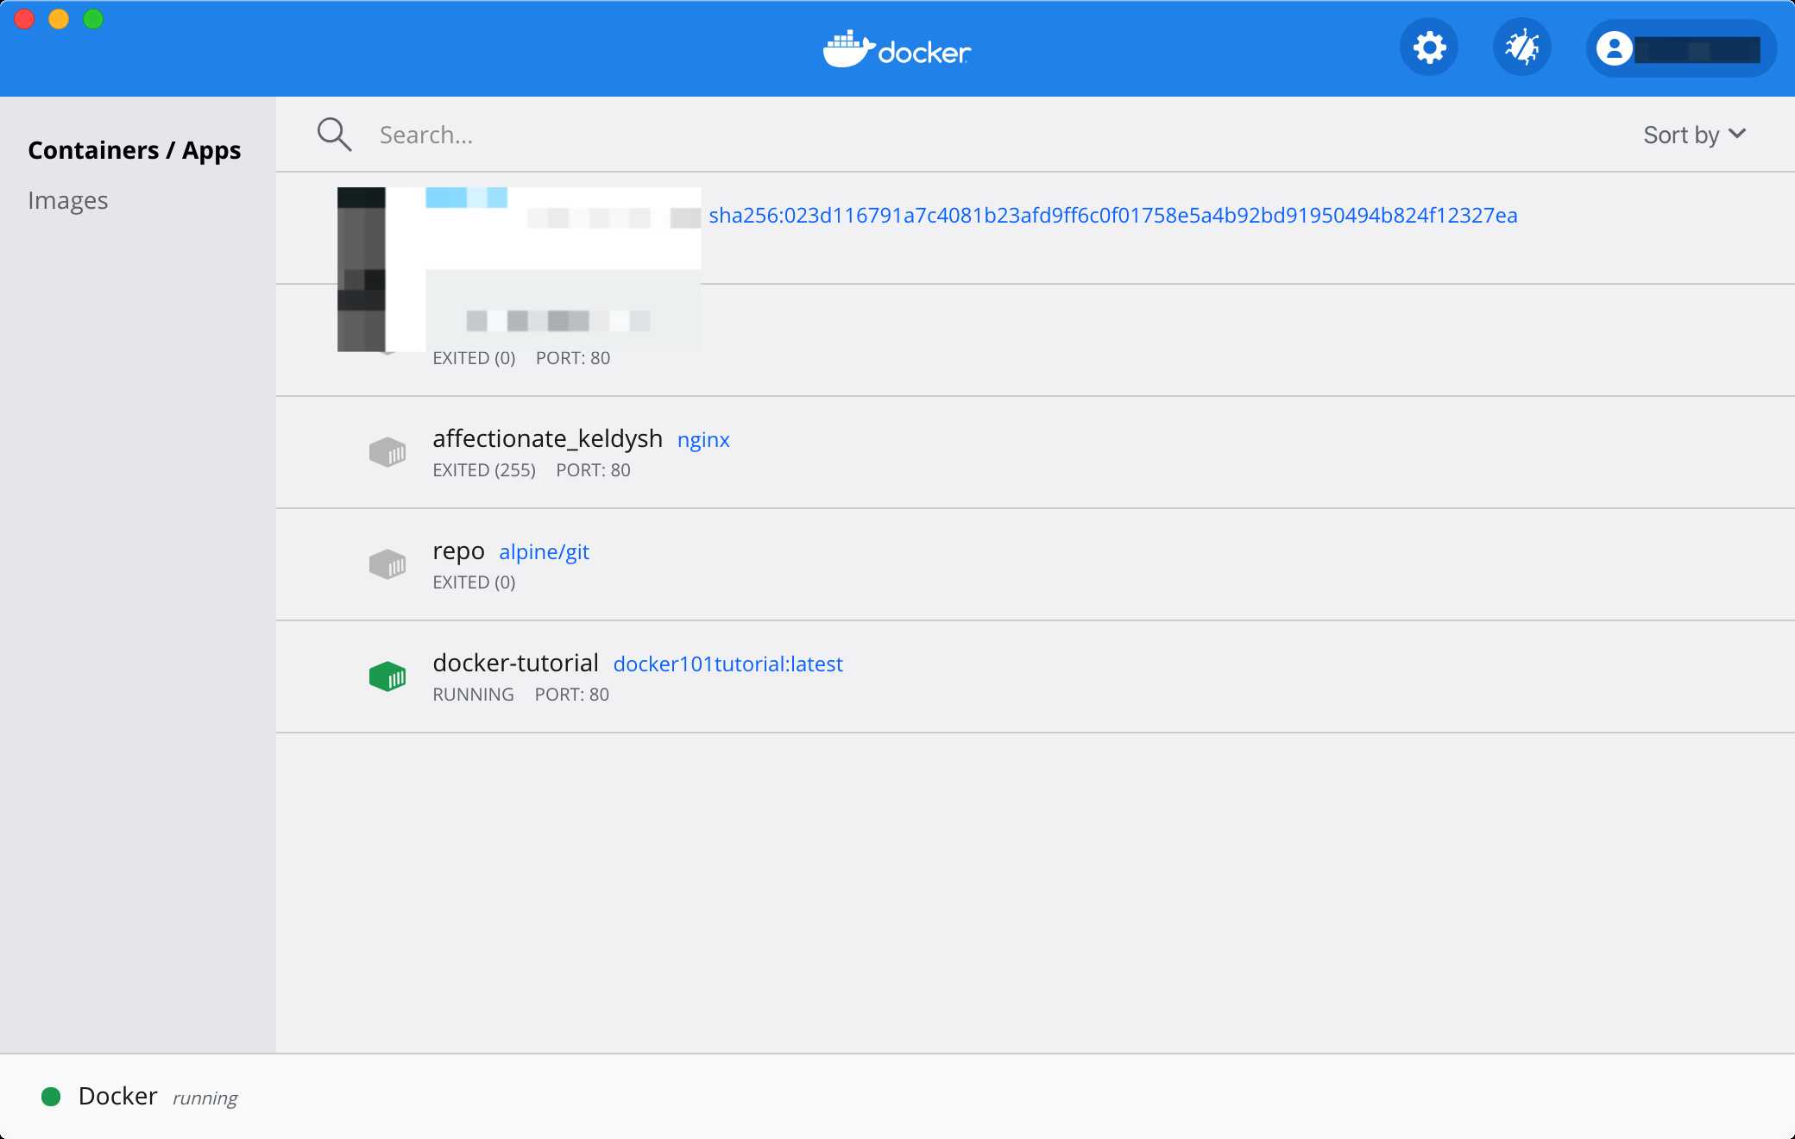Viewport: 1795px width, 1139px height.
Task: Select the repo container name
Action: pos(459,552)
